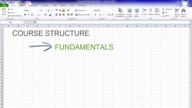Click the Delete cells icon
The height and width of the screenshot is (108, 192).
coord(151,10)
